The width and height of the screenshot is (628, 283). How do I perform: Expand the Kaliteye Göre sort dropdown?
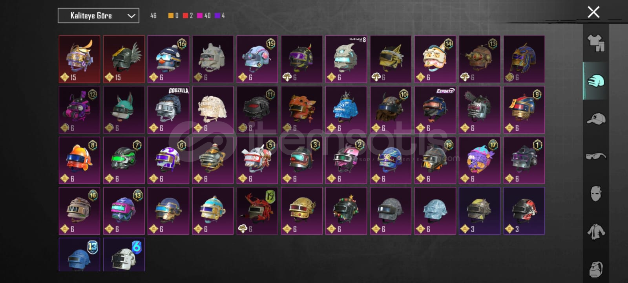(99, 16)
